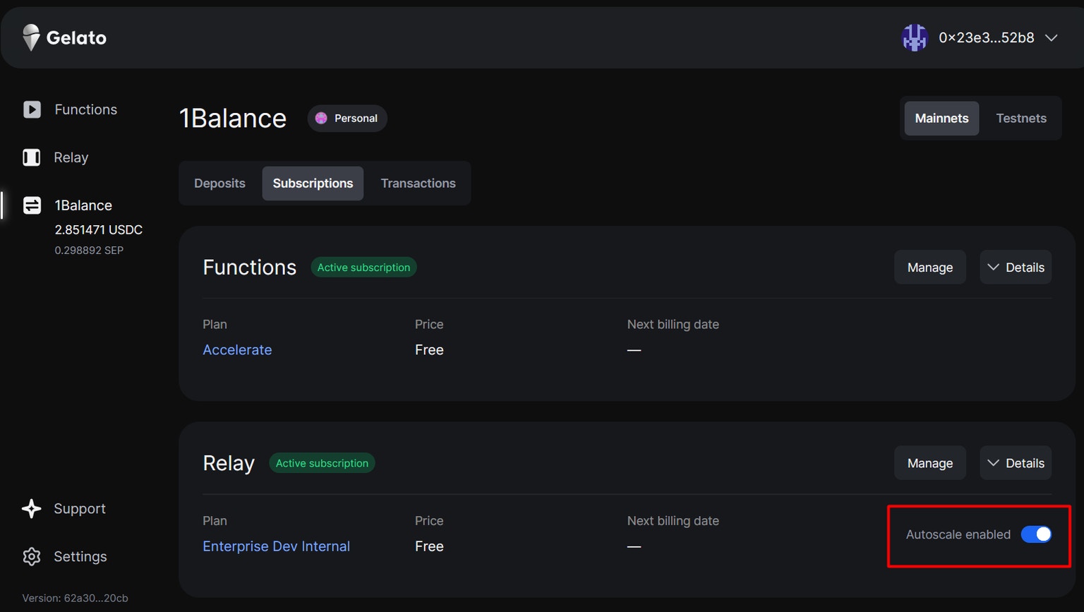Expand Details for Relay subscription

pos(1016,463)
